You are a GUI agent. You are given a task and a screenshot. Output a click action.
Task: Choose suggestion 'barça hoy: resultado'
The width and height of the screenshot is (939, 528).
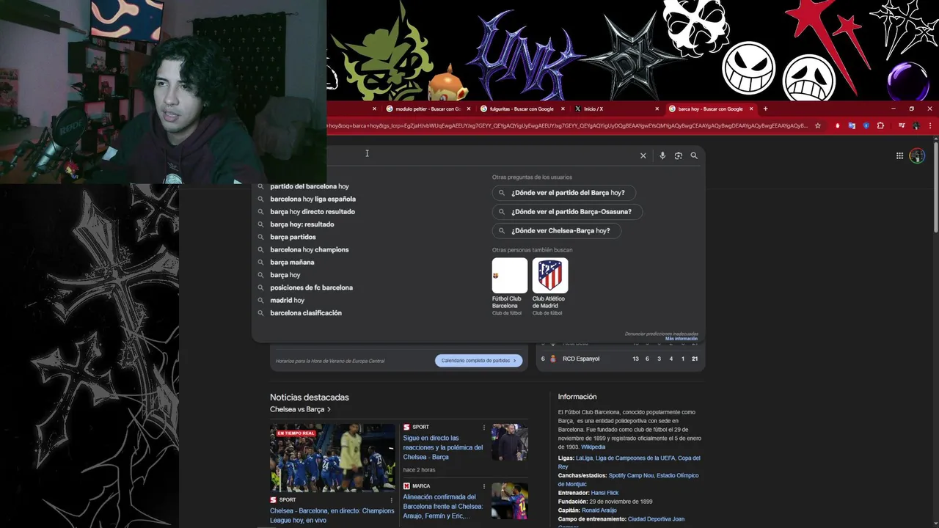pos(302,224)
